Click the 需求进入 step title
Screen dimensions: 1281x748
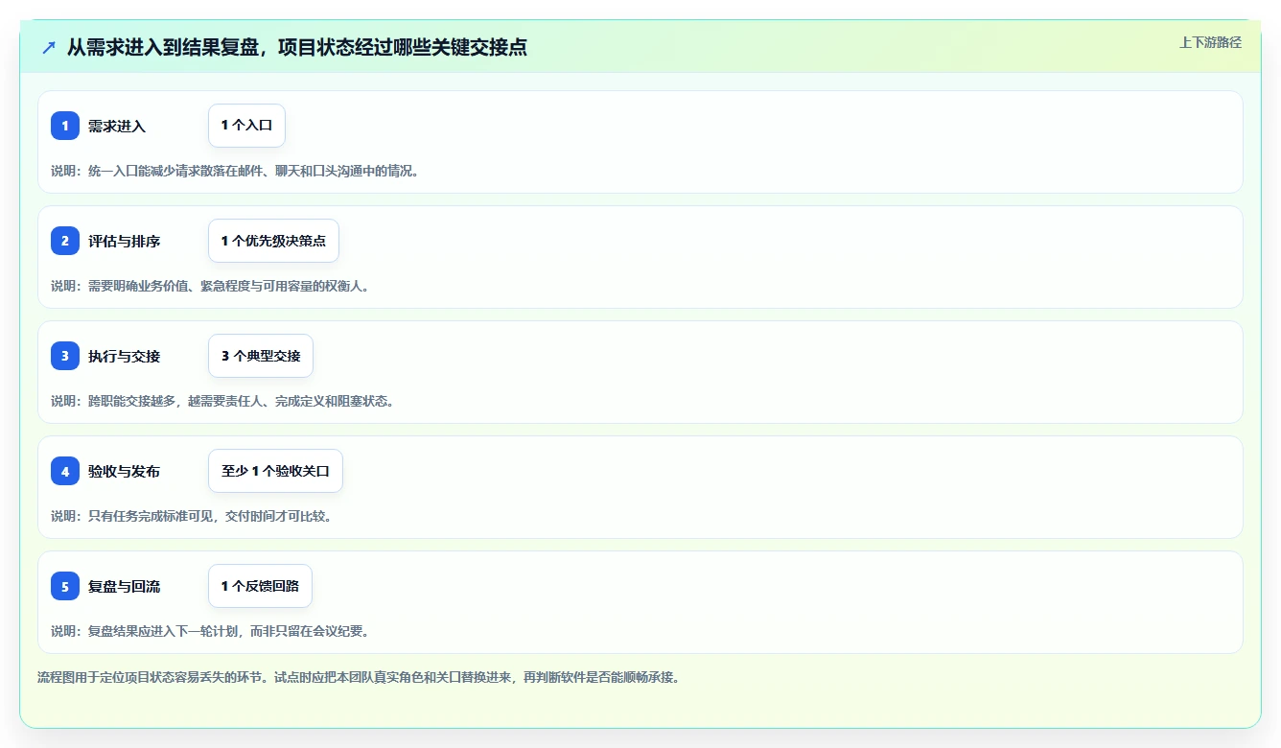tap(117, 126)
